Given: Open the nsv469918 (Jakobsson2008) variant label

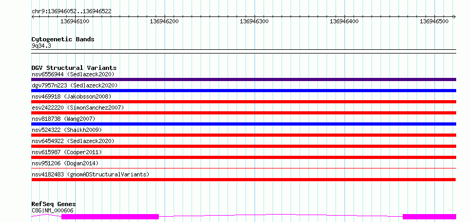Looking at the screenshot, I should (71, 96).
